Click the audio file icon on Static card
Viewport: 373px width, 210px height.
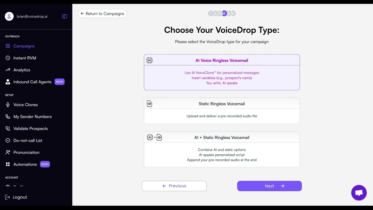coord(149,104)
